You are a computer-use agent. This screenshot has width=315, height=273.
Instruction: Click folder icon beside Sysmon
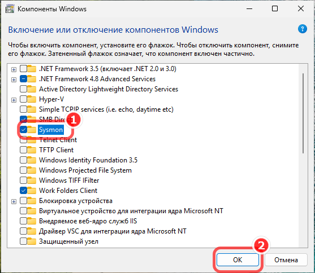pyautogui.click(x=32, y=130)
